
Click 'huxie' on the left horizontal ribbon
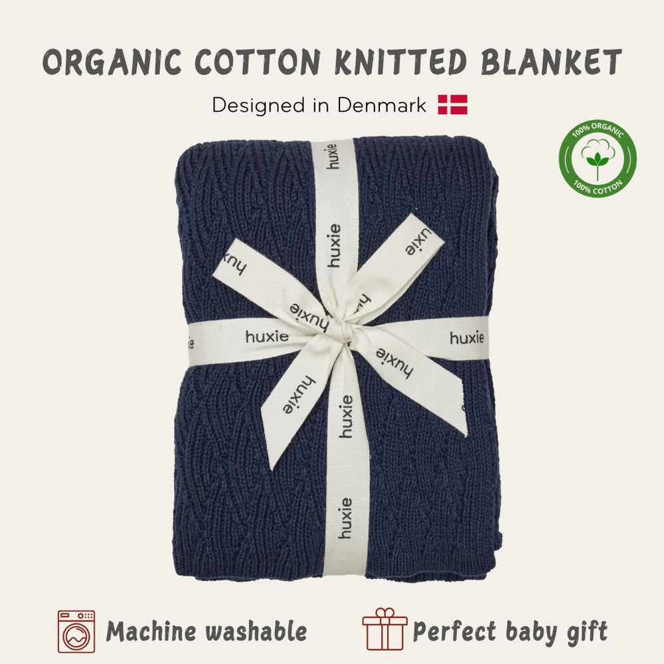click(x=267, y=337)
